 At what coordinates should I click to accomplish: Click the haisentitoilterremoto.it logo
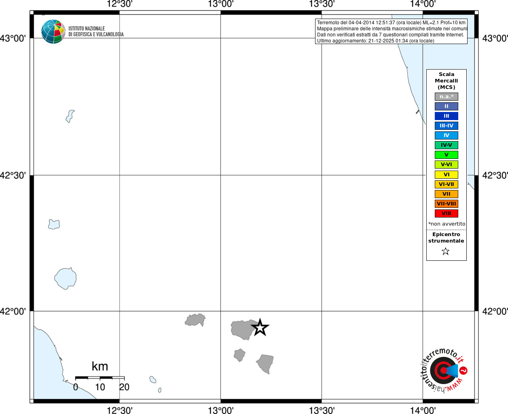(x=444, y=370)
